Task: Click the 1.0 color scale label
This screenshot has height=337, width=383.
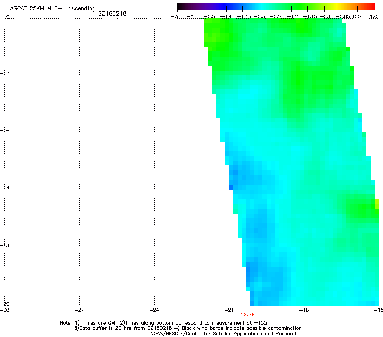Action: [x=374, y=17]
